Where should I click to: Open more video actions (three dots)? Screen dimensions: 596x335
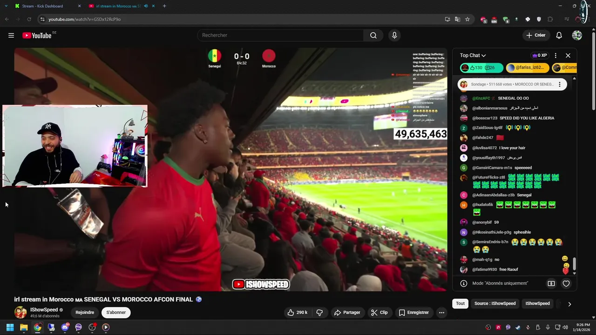(x=441, y=313)
